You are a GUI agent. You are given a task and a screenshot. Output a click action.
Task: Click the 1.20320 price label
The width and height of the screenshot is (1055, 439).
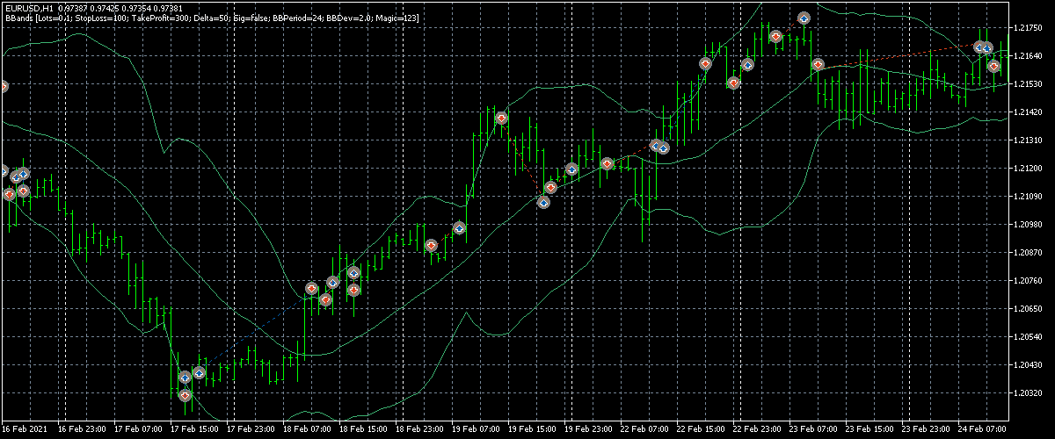pyautogui.click(x=1027, y=393)
